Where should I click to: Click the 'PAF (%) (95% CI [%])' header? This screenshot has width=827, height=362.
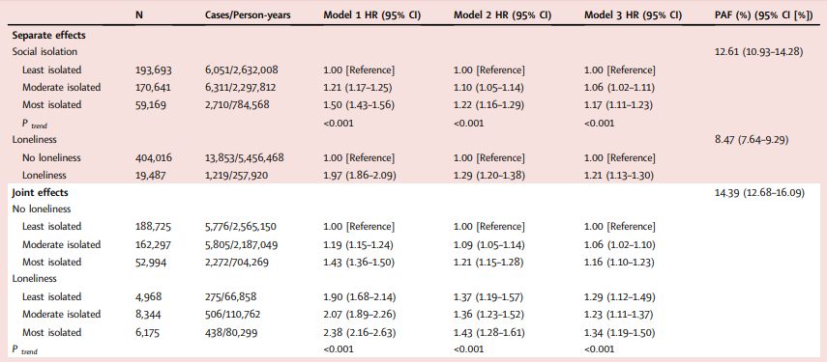point(762,15)
